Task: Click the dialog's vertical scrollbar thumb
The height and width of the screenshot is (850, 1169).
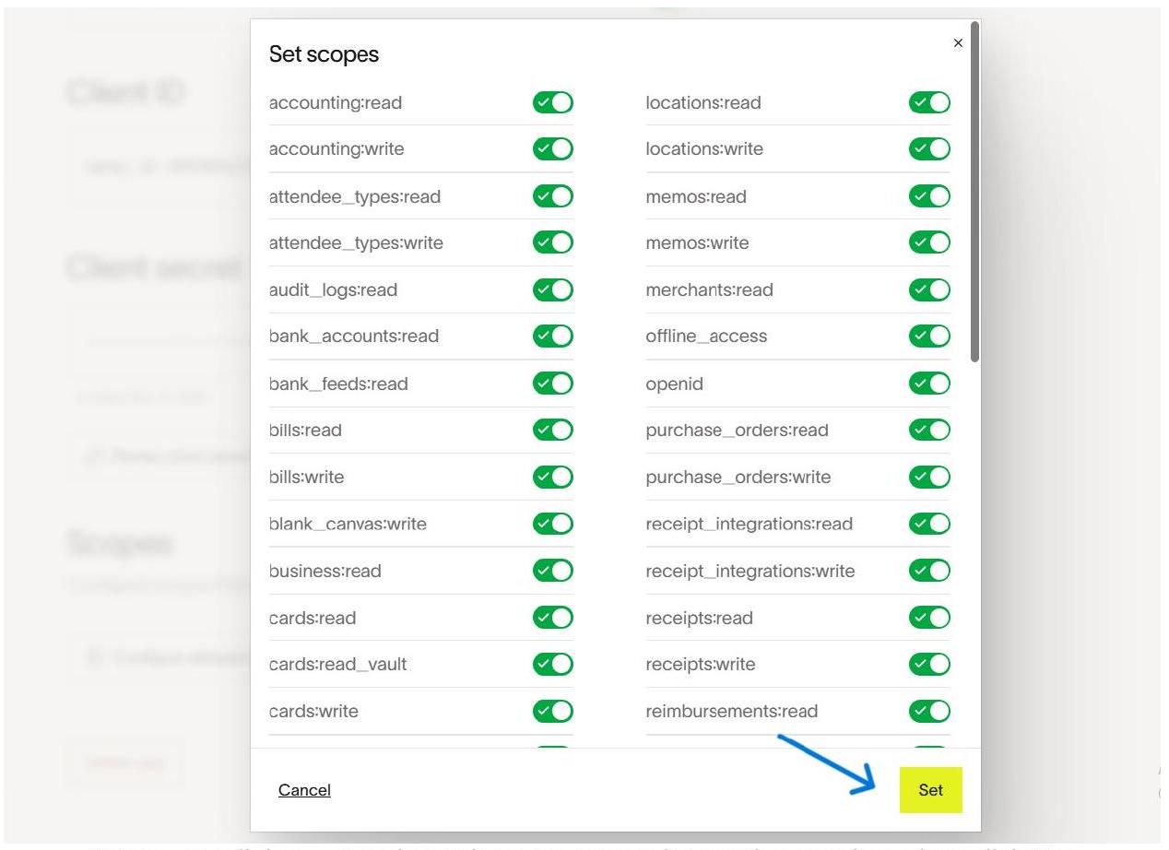Action: click(x=974, y=193)
